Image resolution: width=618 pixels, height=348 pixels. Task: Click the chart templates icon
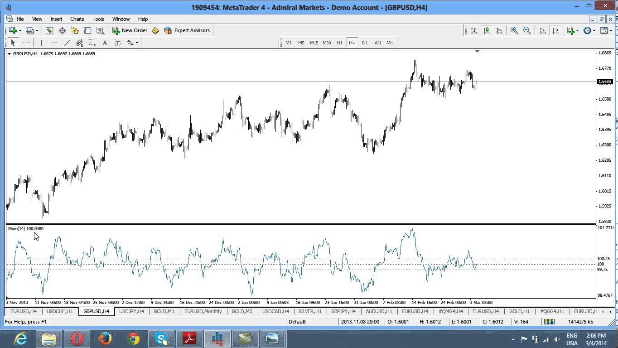(x=604, y=30)
